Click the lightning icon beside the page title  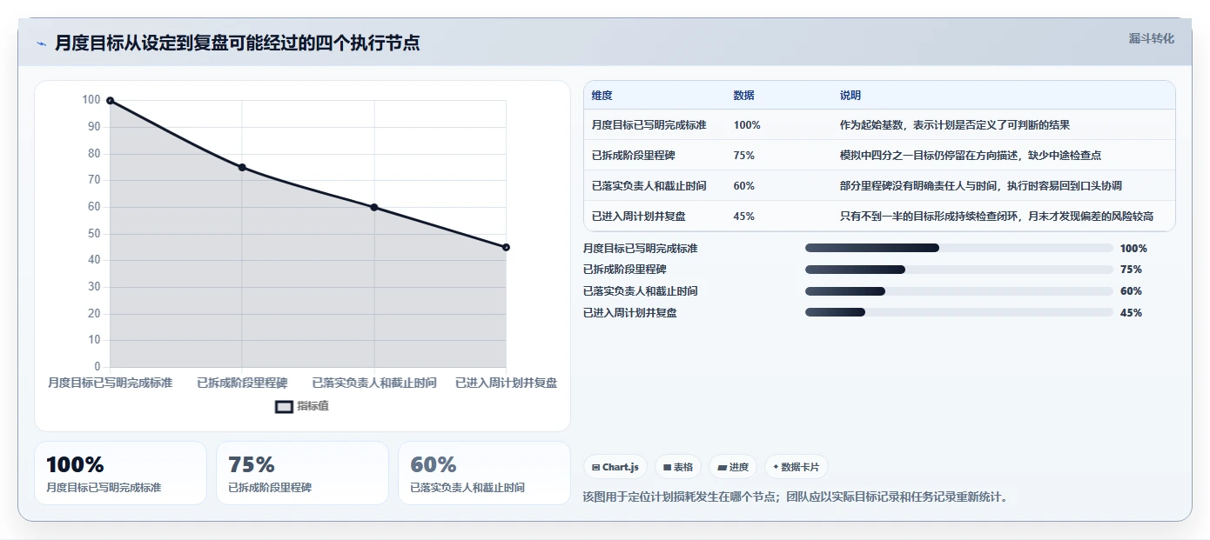(41, 43)
